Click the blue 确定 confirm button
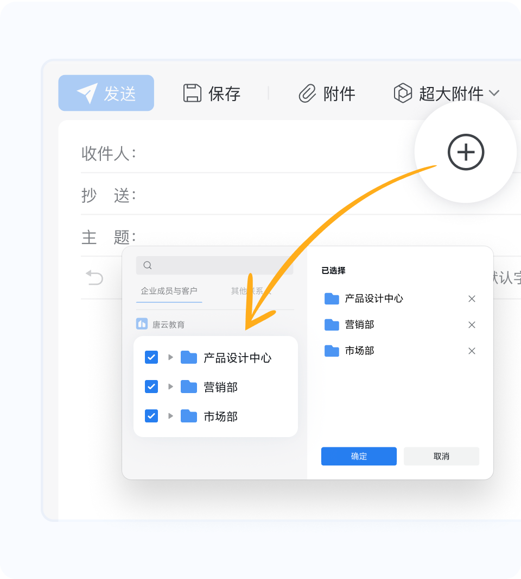The height and width of the screenshot is (579, 521). [359, 456]
